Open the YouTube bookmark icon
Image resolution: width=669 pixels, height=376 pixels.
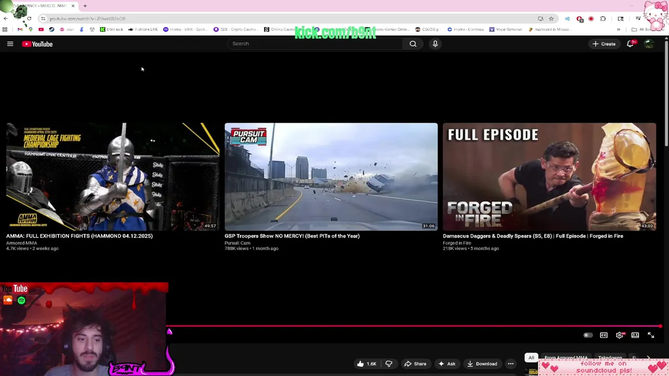click(x=41, y=29)
